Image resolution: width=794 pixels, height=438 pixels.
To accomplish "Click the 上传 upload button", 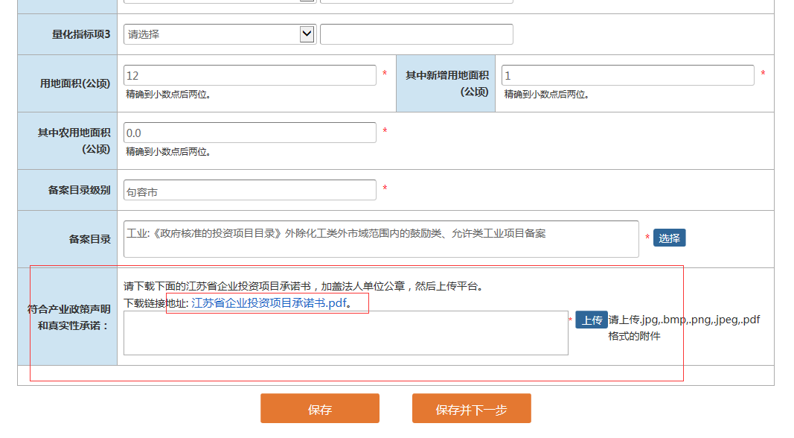I will coord(591,320).
